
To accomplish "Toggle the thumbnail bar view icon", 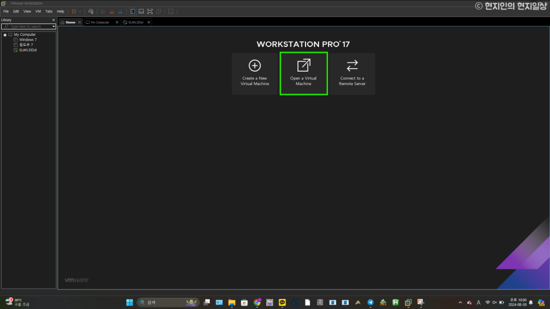I will 142,12.
